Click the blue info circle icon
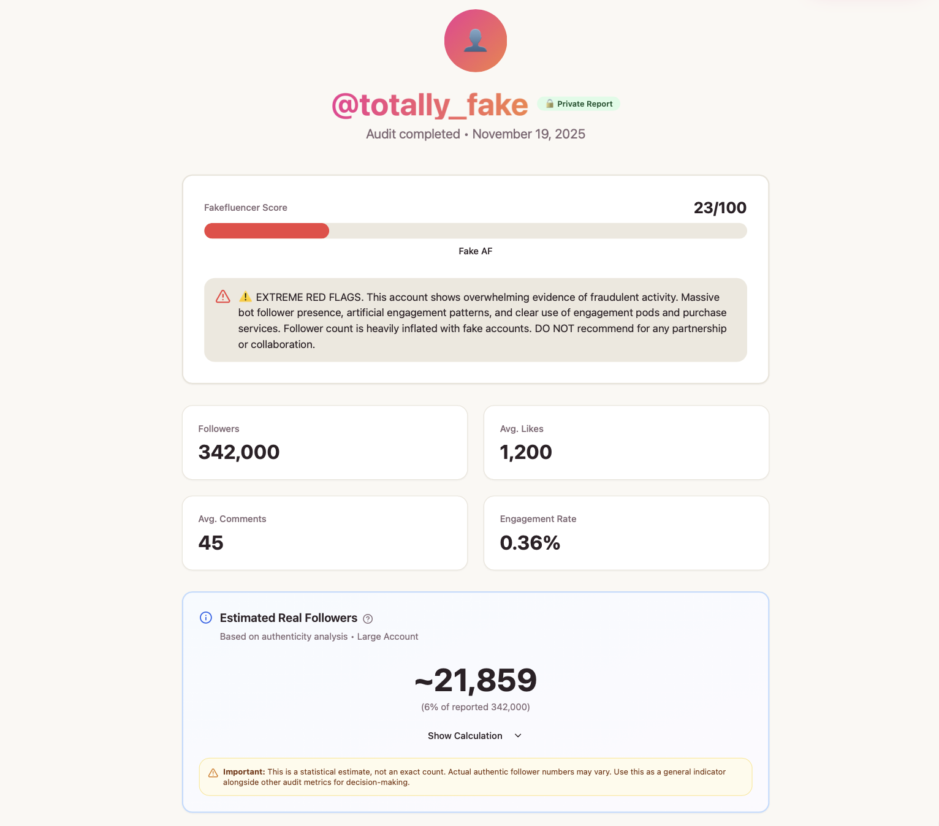Viewport: 939px width, 826px height. click(x=206, y=618)
